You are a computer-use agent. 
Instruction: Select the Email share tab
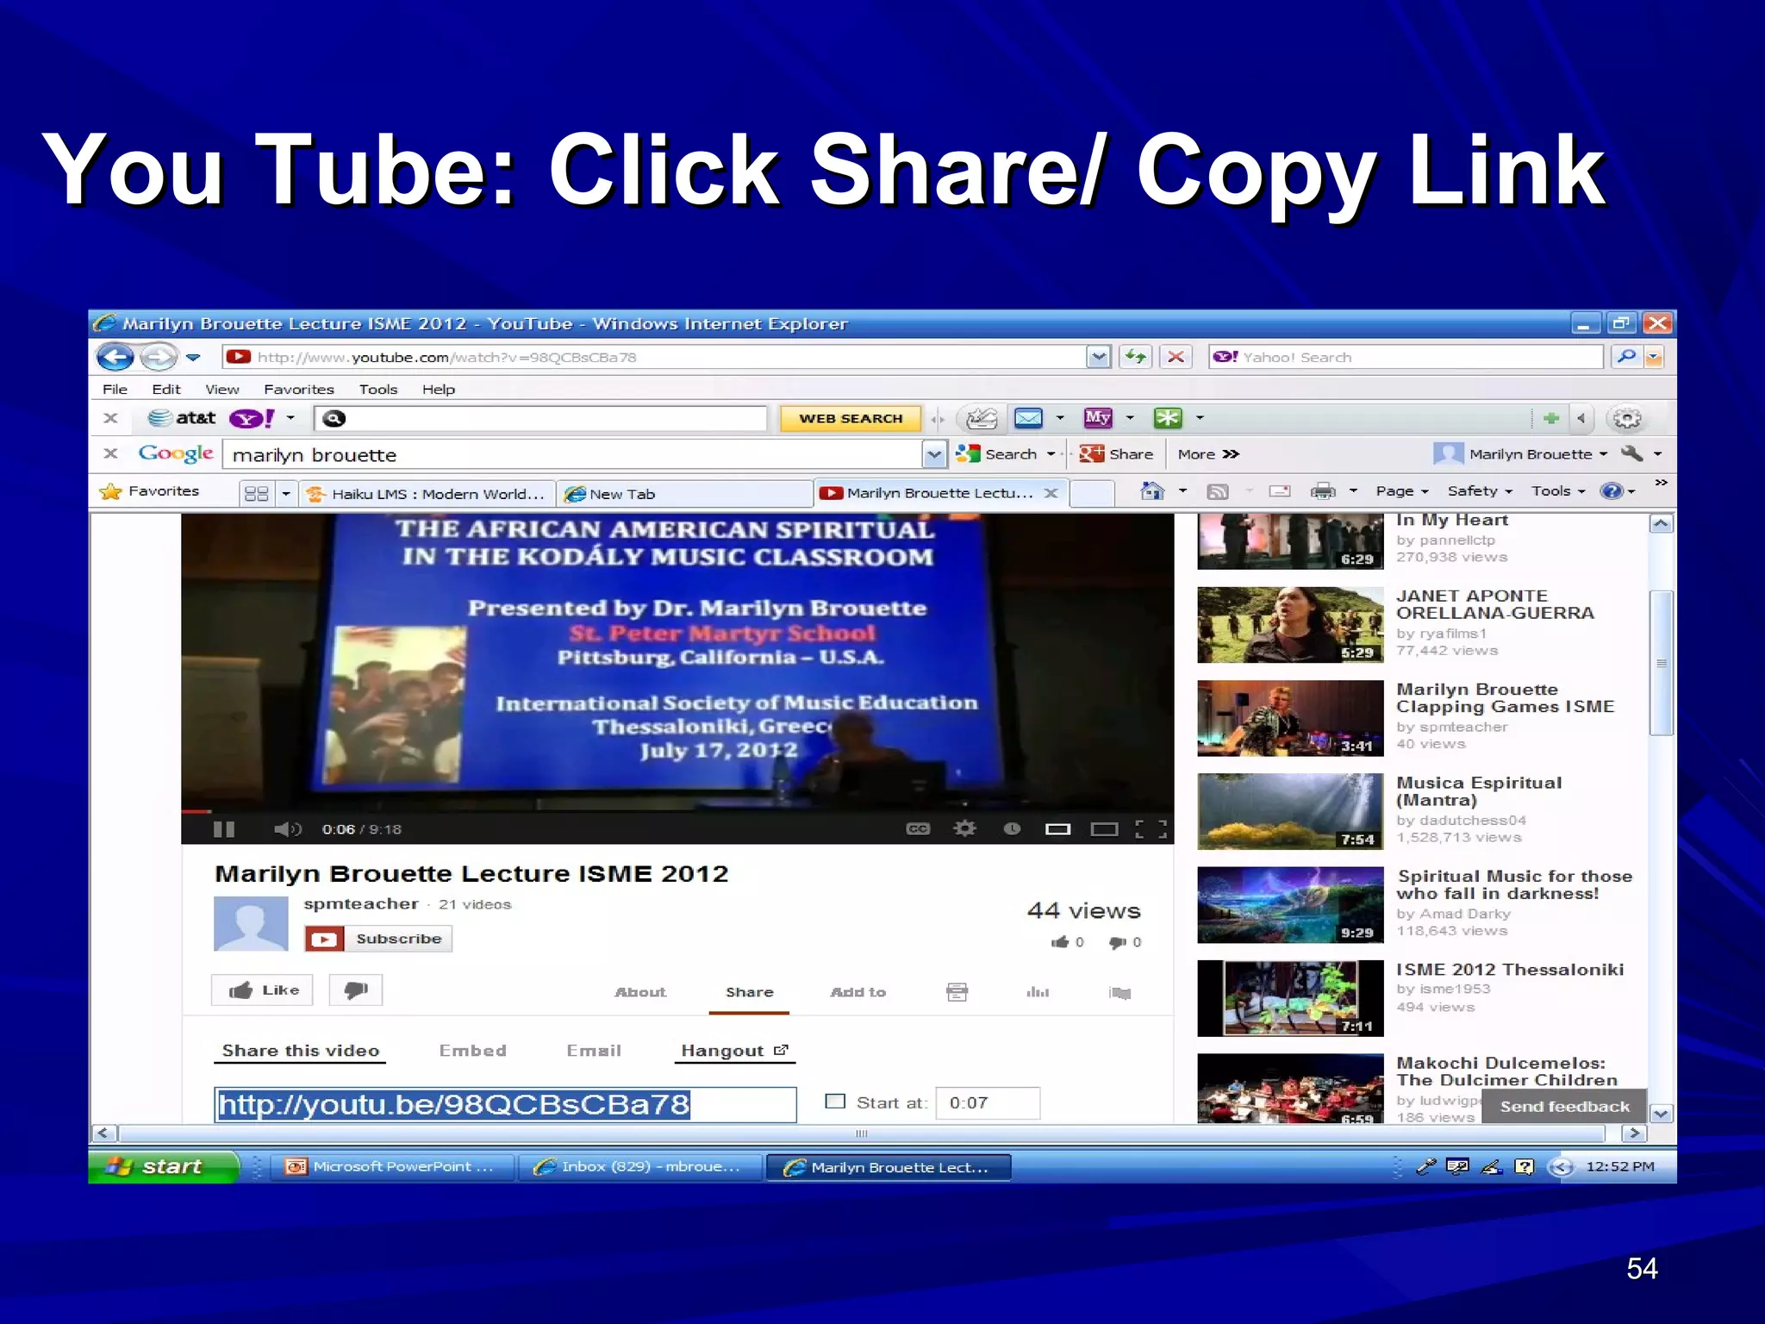(x=594, y=1051)
